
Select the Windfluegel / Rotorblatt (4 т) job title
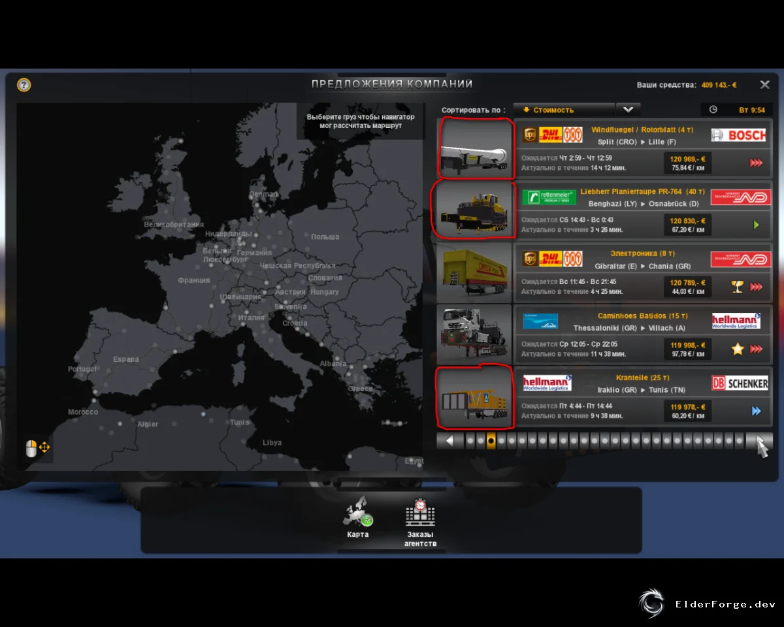pyautogui.click(x=642, y=130)
